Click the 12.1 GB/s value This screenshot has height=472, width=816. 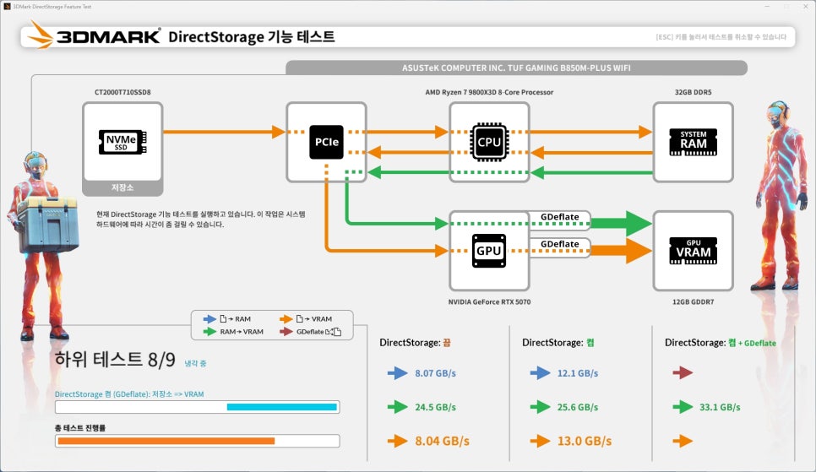click(x=578, y=373)
